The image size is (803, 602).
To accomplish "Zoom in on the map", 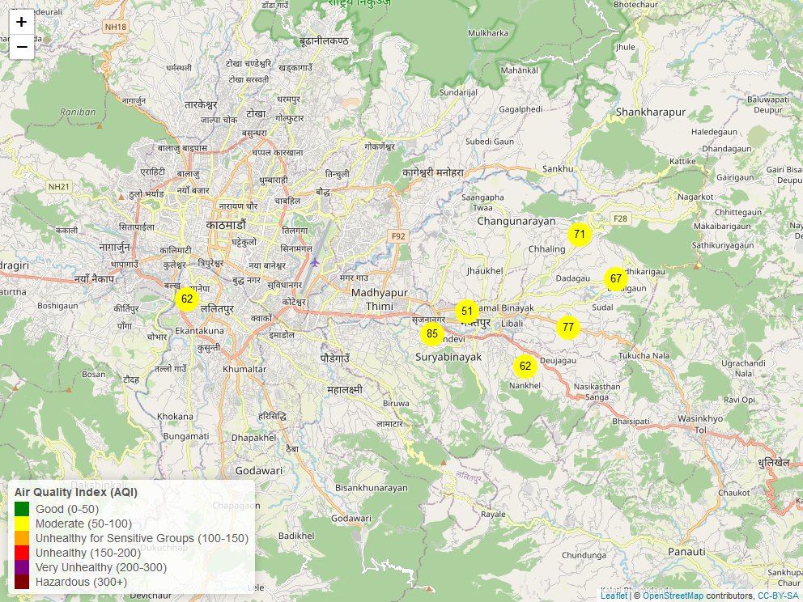I will tap(22, 22).
